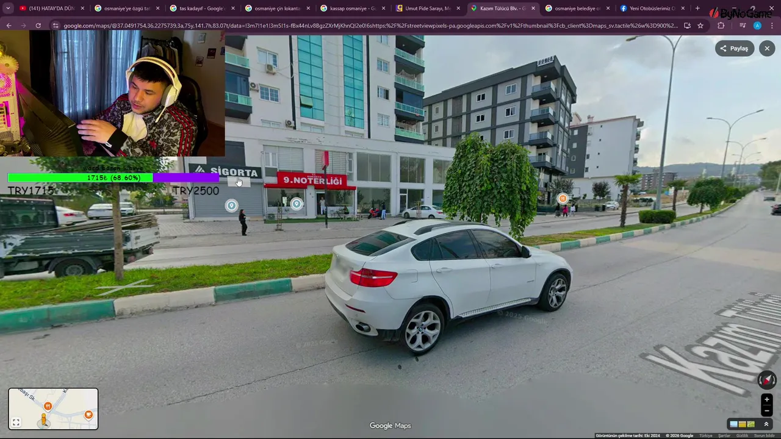
Task: Close the Street View panel with X button
Action: click(767, 48)
